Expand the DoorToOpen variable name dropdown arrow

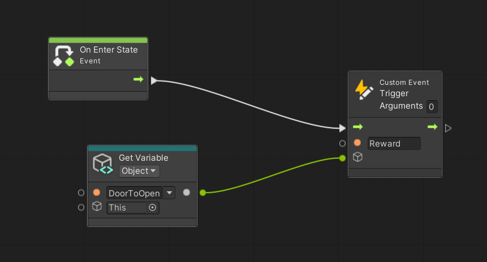pyautogui.click(x=170, y=193)
